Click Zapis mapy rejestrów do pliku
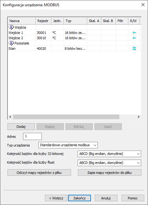 coord(110,173)
